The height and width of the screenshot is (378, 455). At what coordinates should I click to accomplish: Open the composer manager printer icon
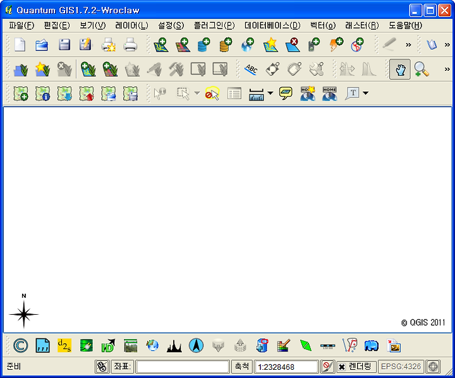130,45
